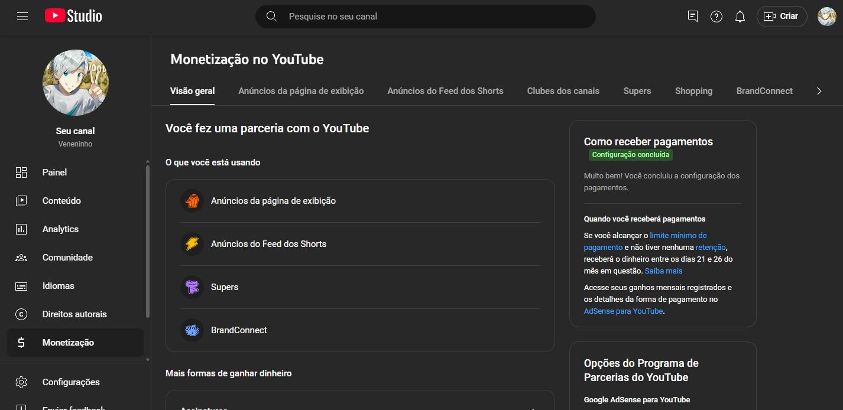Click the Veneninho channel name

click(x=76, y=144)
